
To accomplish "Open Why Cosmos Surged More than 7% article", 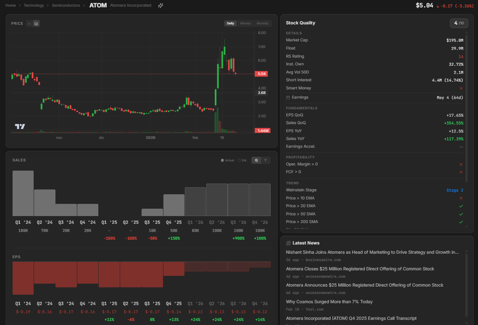I will pos(329,302).
